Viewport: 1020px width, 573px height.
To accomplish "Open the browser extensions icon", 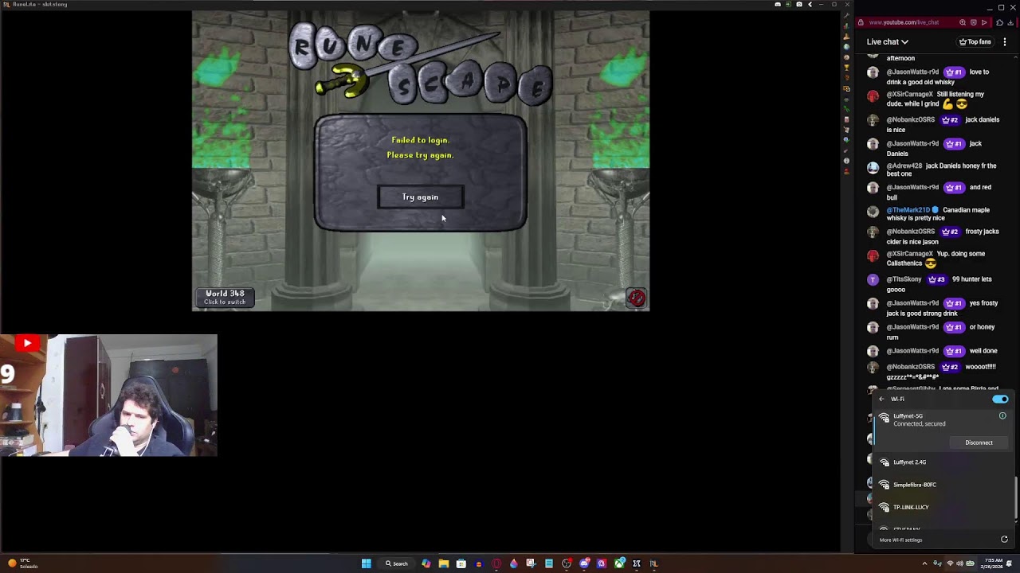I will pyautogui.click(x=999, y=22).
